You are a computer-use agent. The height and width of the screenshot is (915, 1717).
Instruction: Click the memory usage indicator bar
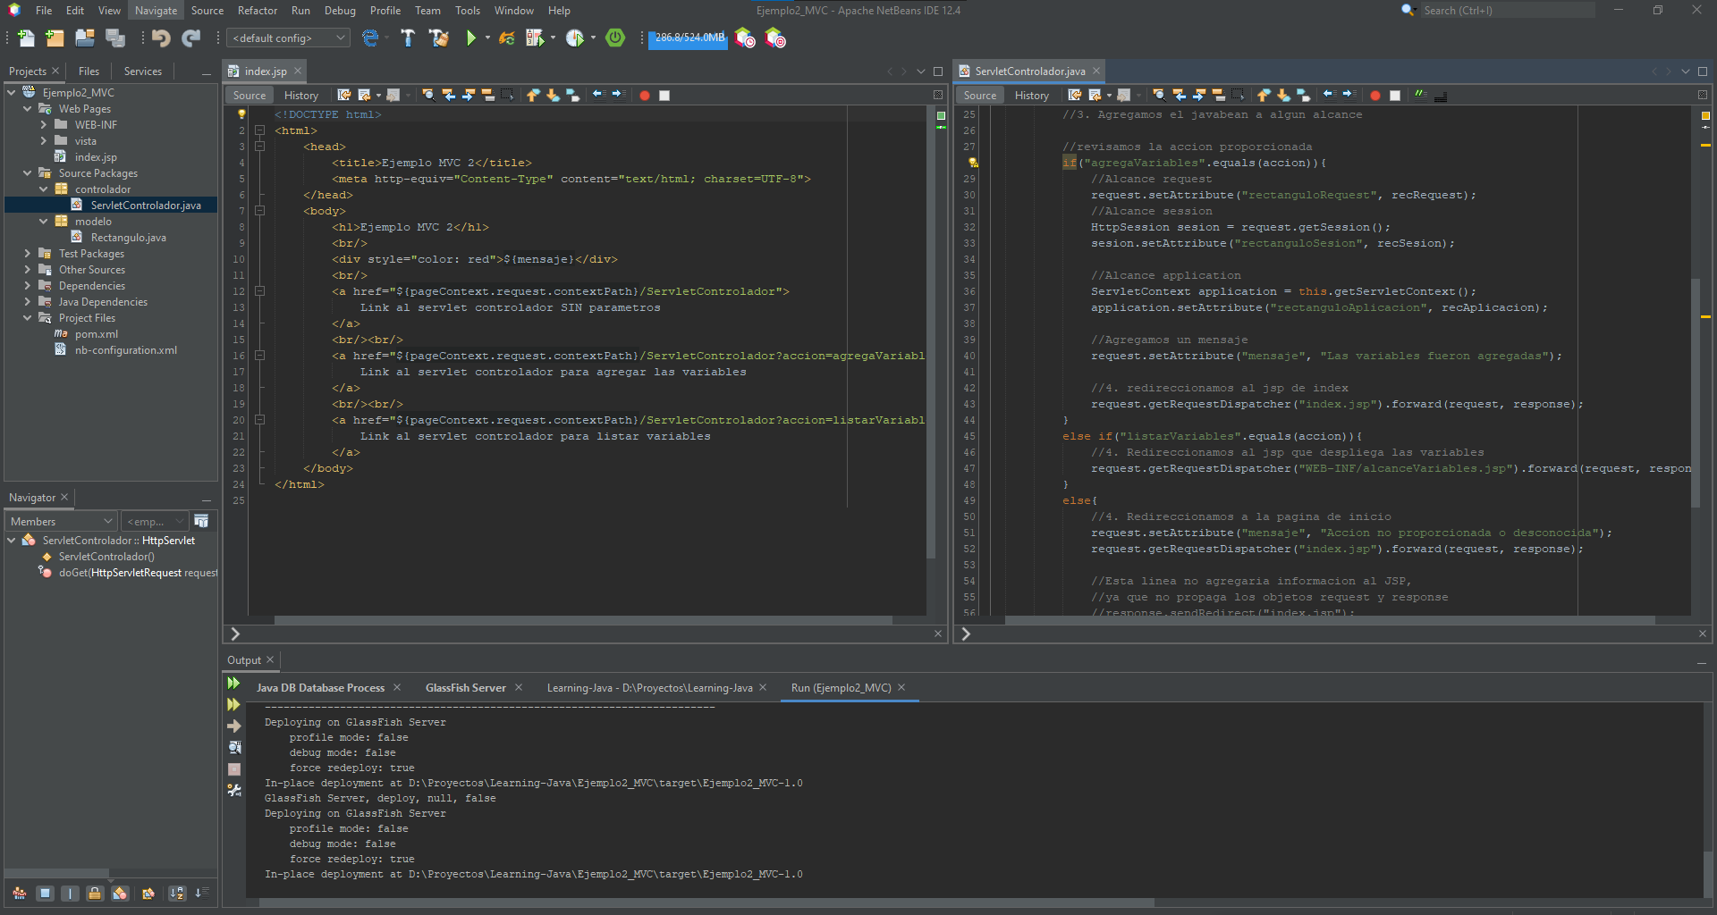click(x=688, y=38)
